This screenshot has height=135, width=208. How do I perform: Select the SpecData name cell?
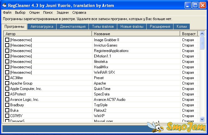(x=102, y=94)
